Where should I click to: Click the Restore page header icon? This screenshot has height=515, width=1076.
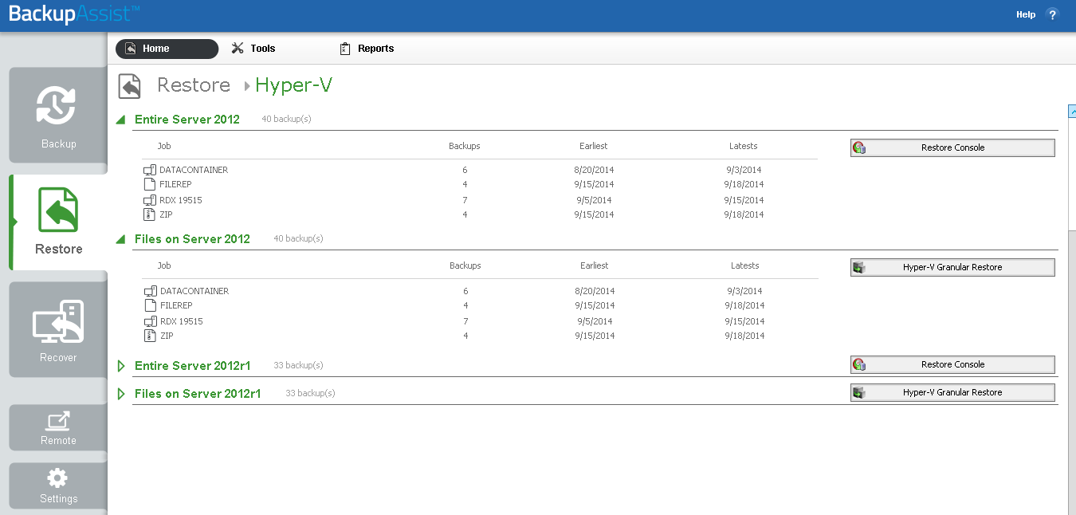pos(130,86)
